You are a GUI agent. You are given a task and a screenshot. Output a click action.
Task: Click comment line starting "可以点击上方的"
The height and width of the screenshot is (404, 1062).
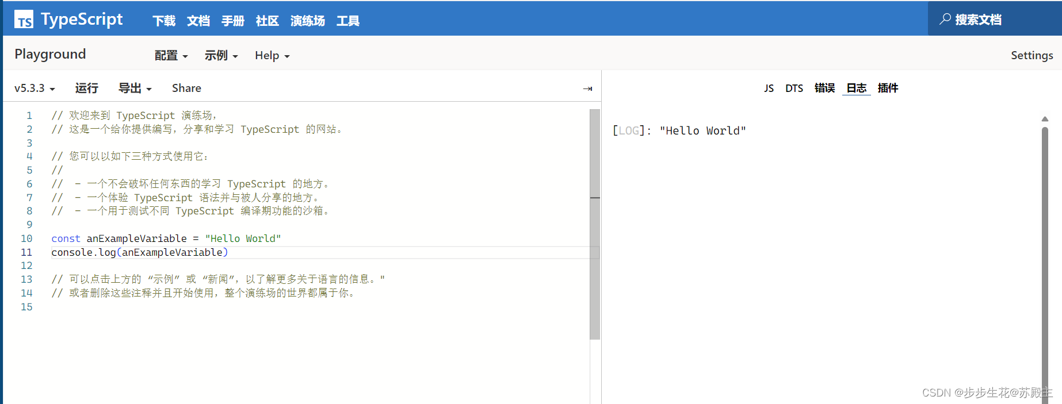(x=218, y=279)
